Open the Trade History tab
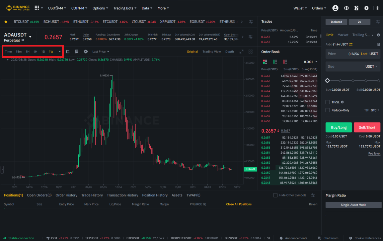The height and width of the screenshot is (241, 383). coord(92,195)
